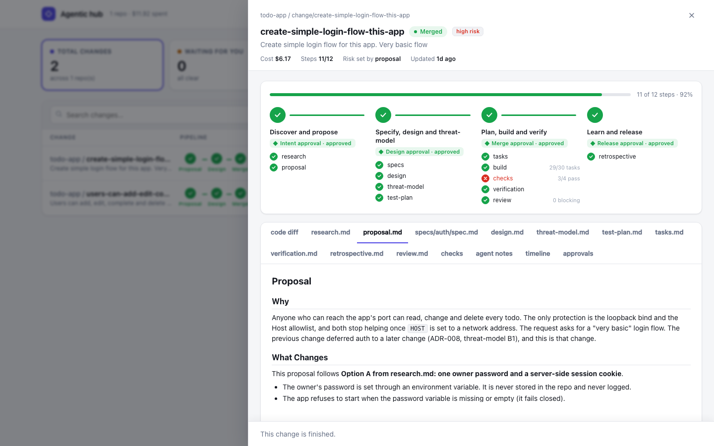The width and height of the screenshot is (714, 446).
Task: Click the verification step check icon
Action: tap(485, 189)
